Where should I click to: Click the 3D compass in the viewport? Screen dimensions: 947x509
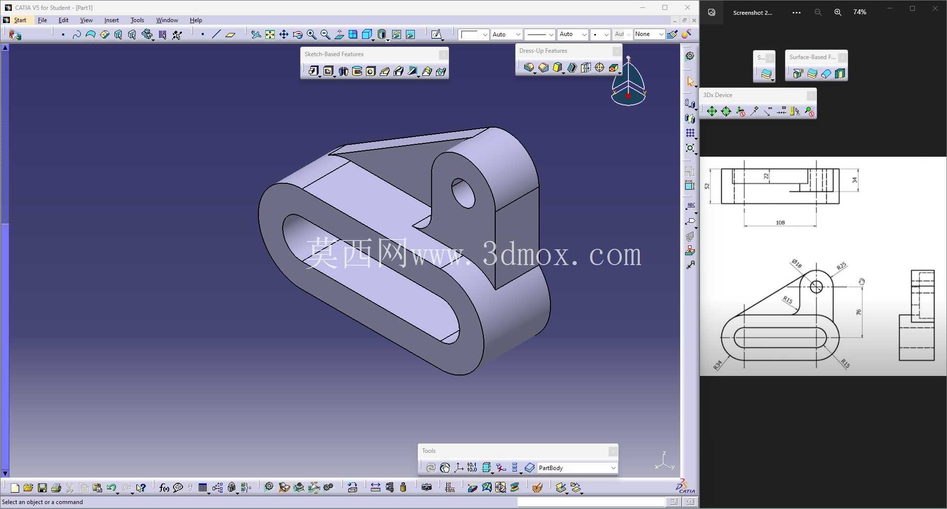point(628,82)
